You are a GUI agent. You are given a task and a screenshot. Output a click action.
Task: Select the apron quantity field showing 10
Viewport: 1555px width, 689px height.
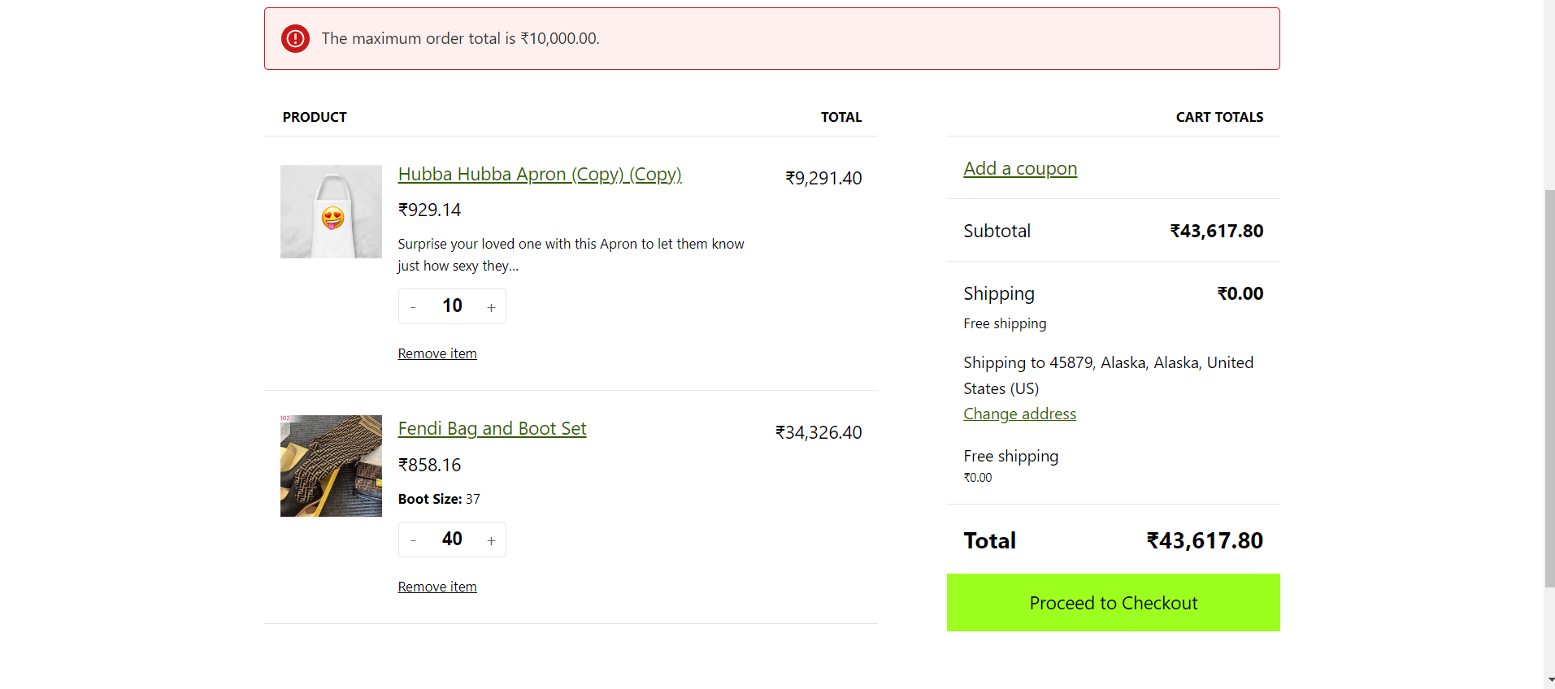coord(452,306)
